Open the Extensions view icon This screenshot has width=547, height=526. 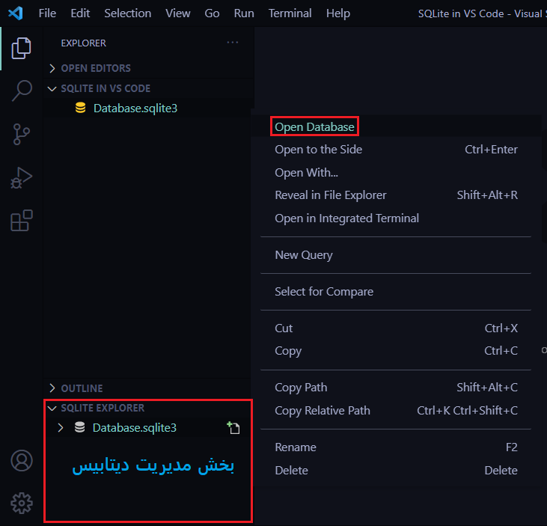22,221
